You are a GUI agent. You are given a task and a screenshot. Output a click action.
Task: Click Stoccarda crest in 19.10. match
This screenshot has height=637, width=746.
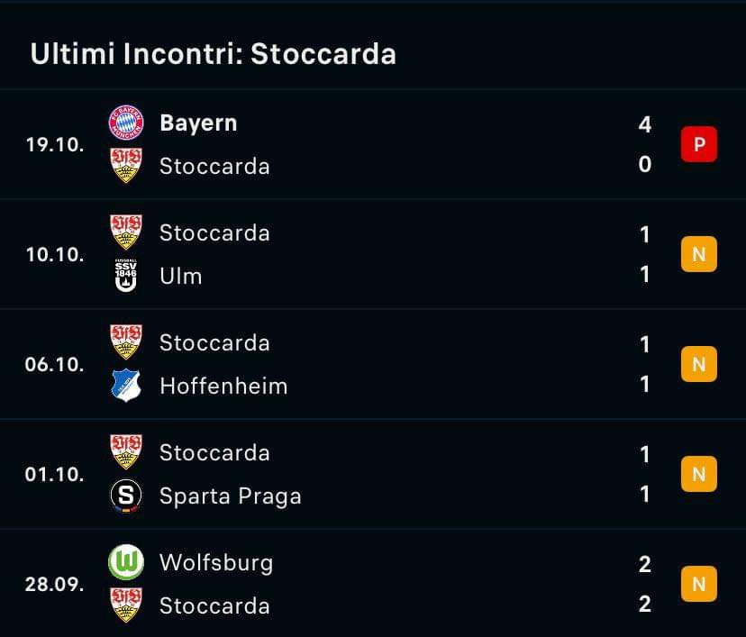point(126,166)
